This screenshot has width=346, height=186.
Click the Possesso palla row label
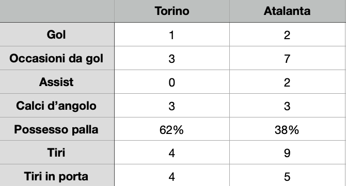click(57, 129)
